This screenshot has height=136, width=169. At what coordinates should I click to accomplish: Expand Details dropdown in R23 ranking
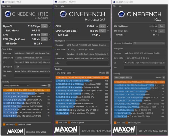(164, 77)
